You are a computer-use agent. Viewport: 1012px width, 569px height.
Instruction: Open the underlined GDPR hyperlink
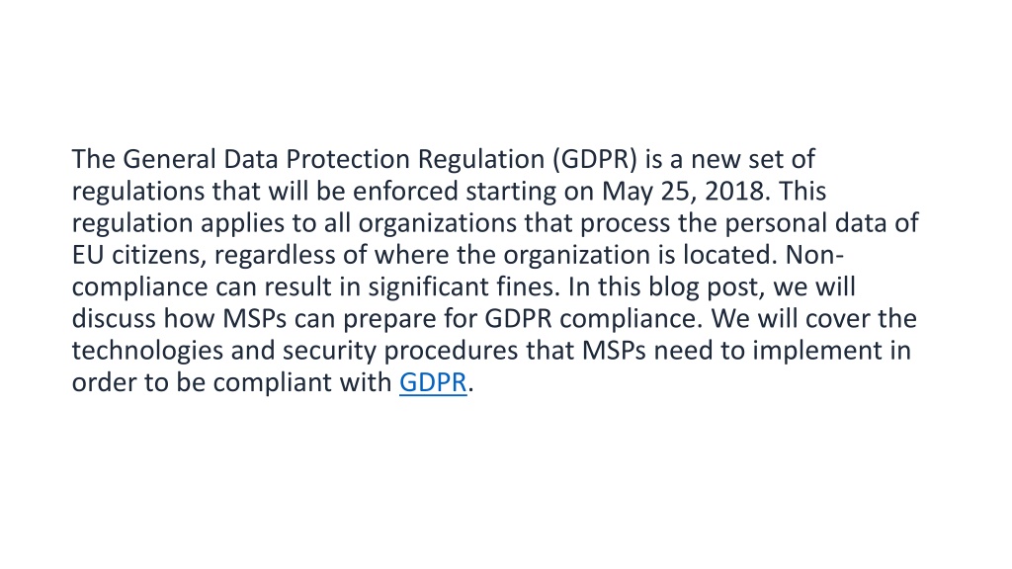click(433, 382)
